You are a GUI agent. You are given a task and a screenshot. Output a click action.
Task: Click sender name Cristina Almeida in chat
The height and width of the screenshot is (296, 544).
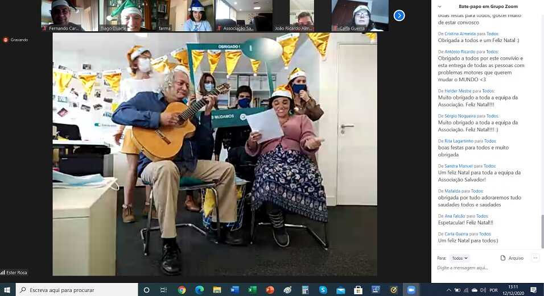(x=460, y=34)
